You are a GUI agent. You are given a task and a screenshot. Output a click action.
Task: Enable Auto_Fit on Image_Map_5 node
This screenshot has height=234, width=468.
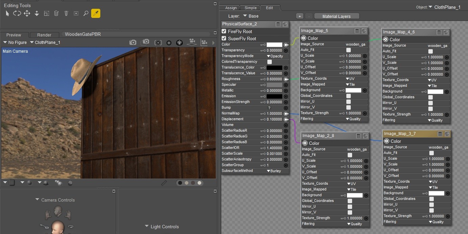tap(348, 50)
